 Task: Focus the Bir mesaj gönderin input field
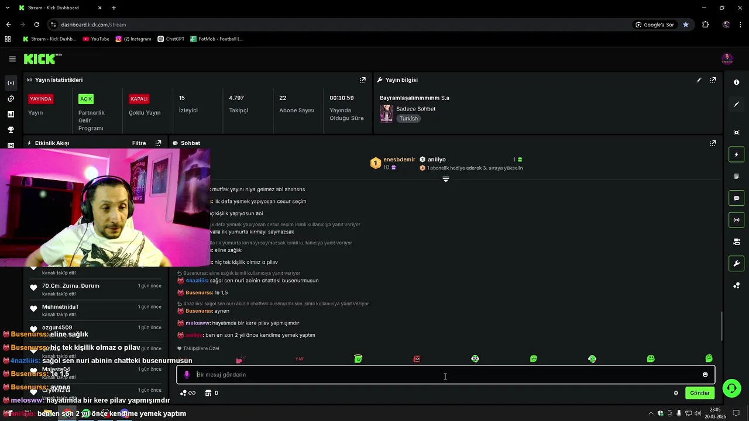click(x=445, y=375)
